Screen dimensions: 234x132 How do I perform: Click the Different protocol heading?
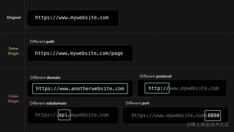[156, 76]
